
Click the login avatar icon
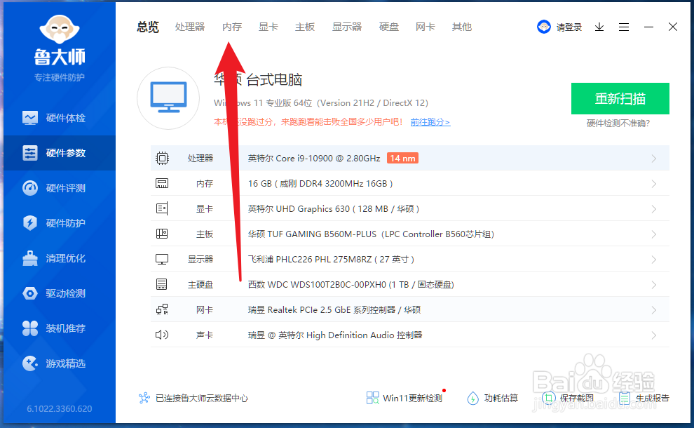544,27
